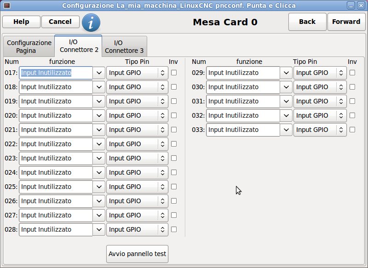Check Inv box for pin 031

[x=352, y=101]
